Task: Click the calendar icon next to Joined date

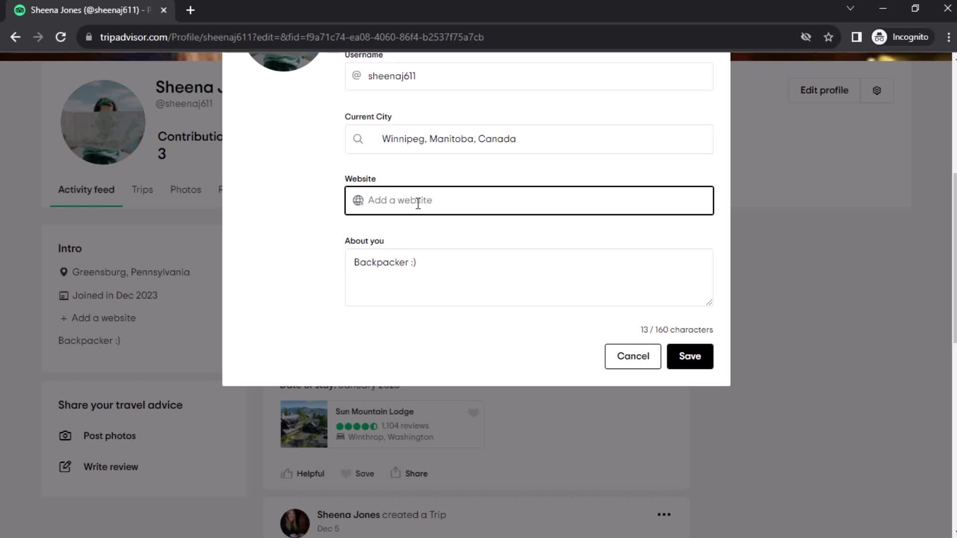Action: click(x=63, y=295)
